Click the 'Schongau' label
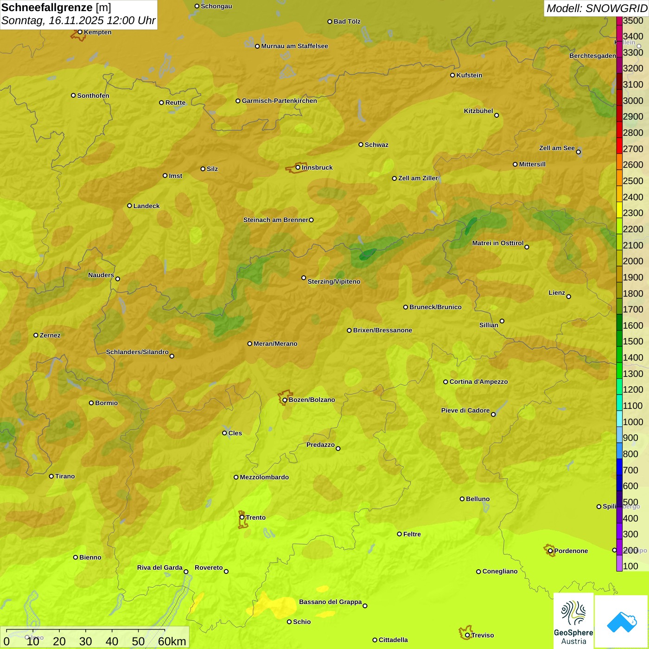 [216, 6]
